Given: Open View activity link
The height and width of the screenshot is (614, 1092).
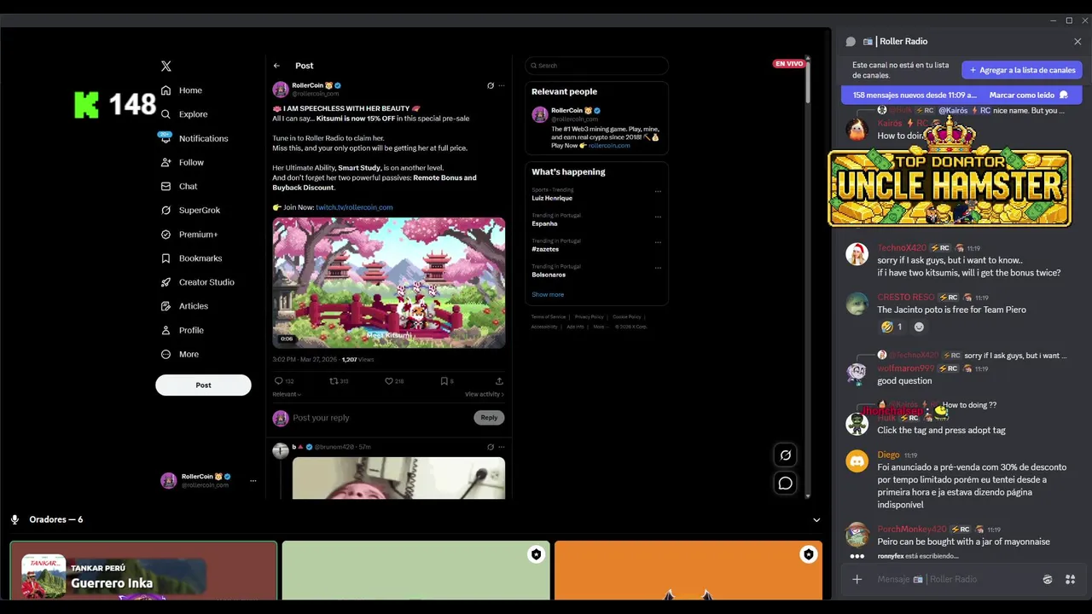Looking at the screenshot, I should tap(484, 394).
